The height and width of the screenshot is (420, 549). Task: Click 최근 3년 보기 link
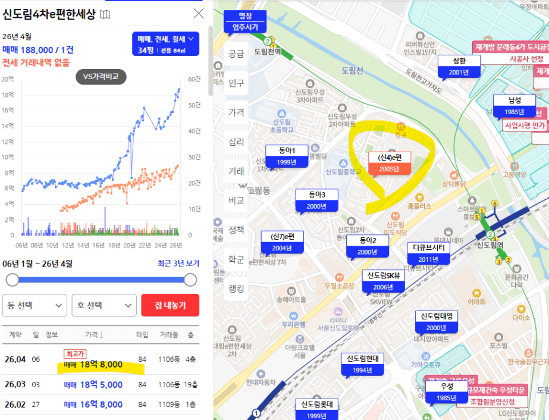click(x=178, y=264)
